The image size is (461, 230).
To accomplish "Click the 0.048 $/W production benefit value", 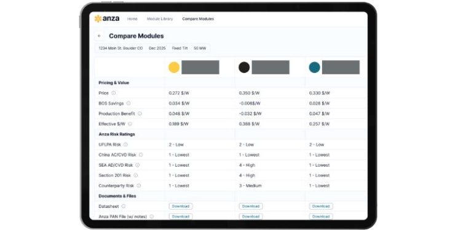I will tap(179, 113).
